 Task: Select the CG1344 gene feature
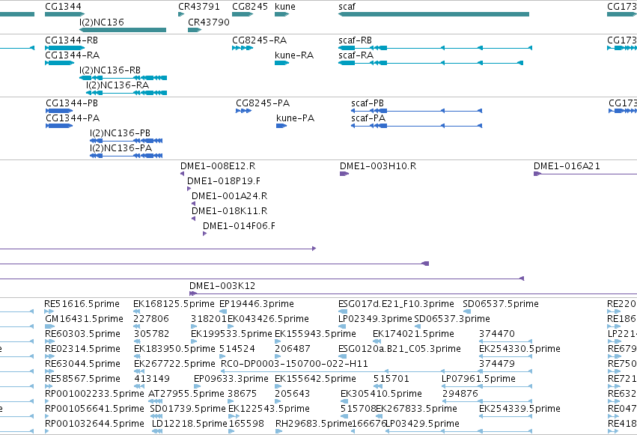pyautogui.click(x=64, y=14)
